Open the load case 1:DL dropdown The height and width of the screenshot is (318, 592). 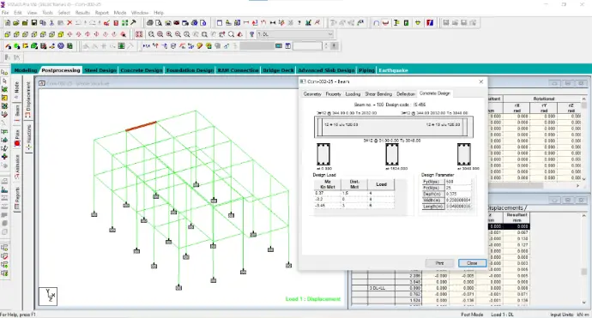pos(295,34)
